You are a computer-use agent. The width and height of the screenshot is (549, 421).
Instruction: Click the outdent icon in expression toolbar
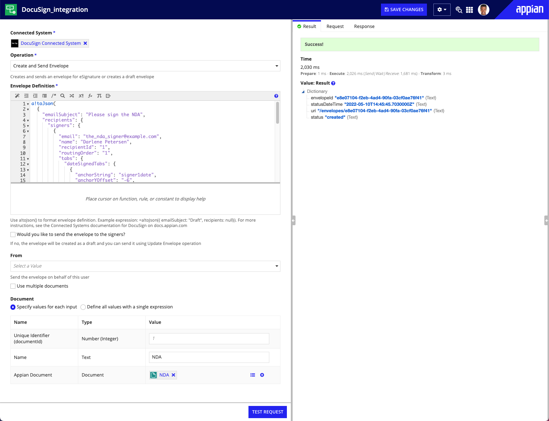pos(26,96)
